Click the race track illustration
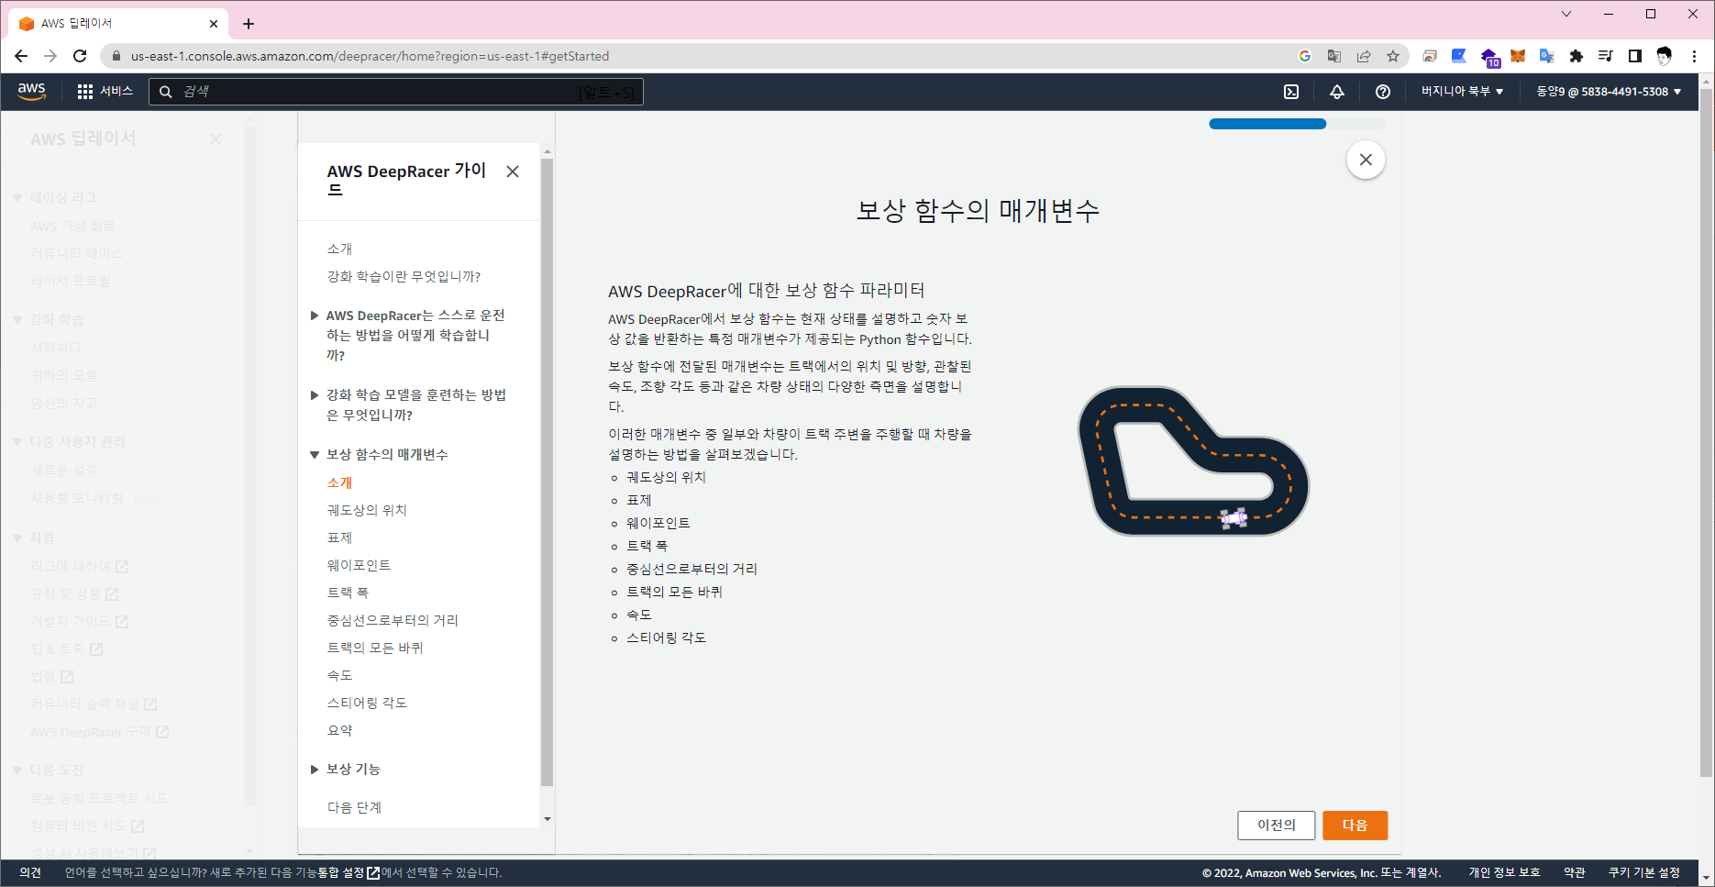The image size is (1715, 887). [x=1193, y=461]
